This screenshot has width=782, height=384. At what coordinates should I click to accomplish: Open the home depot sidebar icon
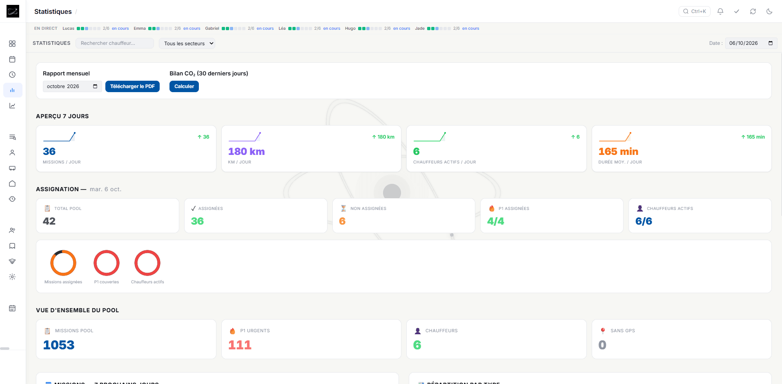12,183
